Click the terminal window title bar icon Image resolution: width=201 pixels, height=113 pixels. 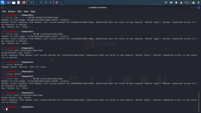tap(3, 8)
